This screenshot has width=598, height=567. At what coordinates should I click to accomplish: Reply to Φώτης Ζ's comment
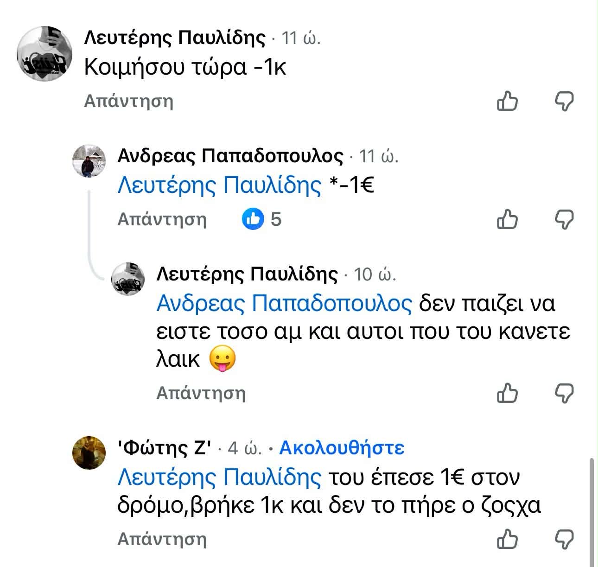point(162,539)
